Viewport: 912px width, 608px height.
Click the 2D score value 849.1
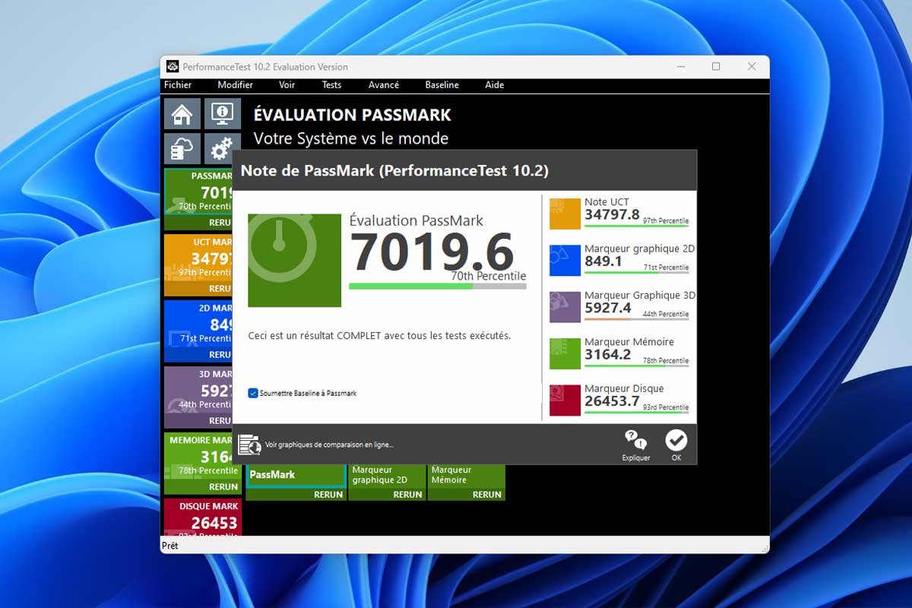pyautogui.click(x=603, y=261)
